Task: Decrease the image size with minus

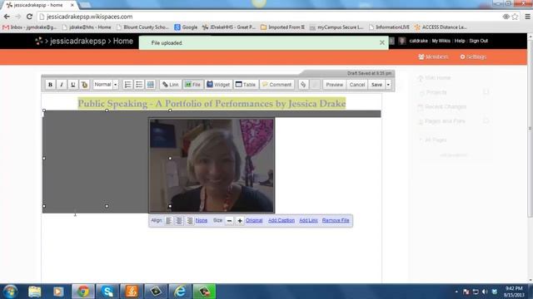Action: [230, 221]
